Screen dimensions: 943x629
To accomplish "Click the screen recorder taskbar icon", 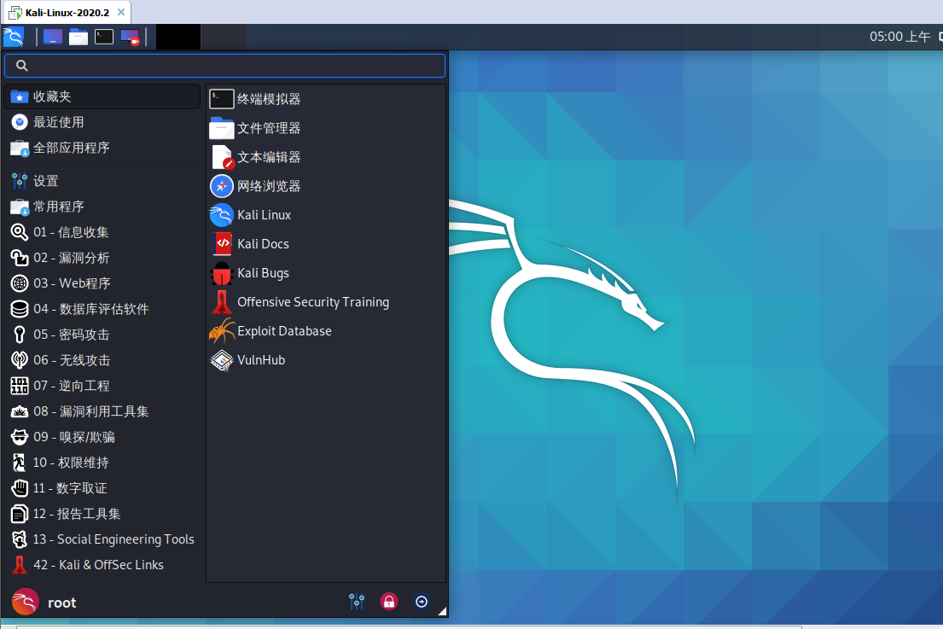I will (129, 37).
